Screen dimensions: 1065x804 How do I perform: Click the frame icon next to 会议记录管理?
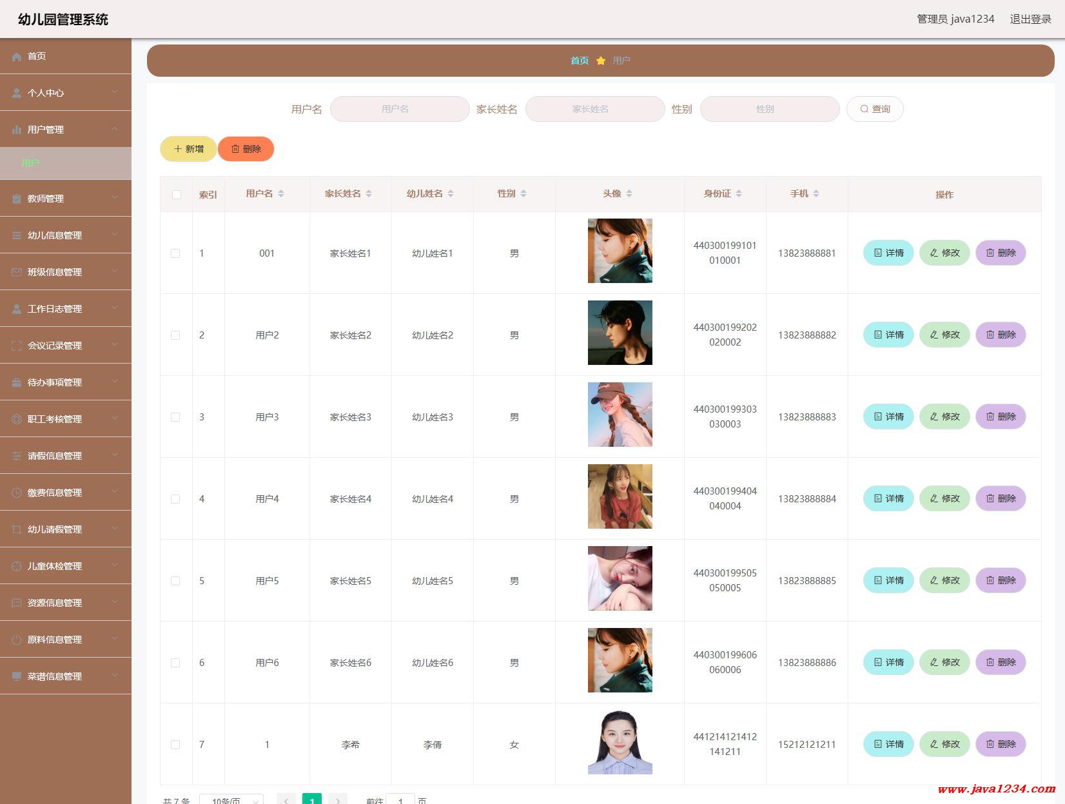click(17, 346)
